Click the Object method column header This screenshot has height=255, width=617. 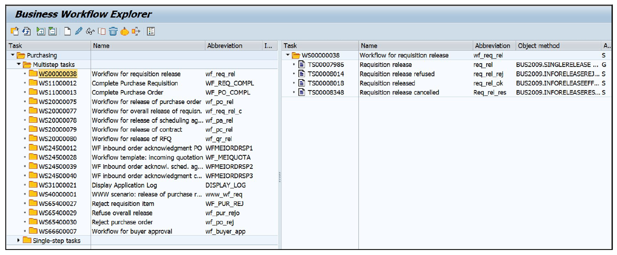[539, 46]
